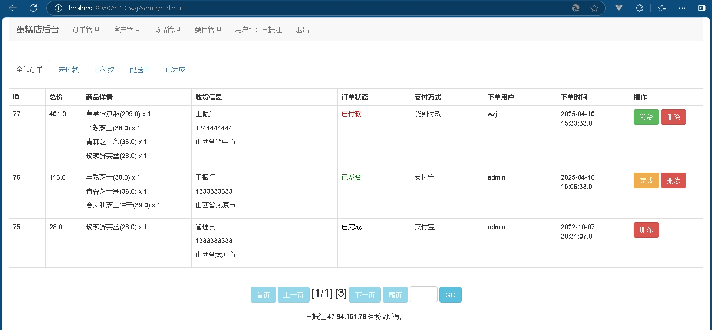Delete order 75 with 删除 button
Screen dimensions: 712x330
[646, 230]
